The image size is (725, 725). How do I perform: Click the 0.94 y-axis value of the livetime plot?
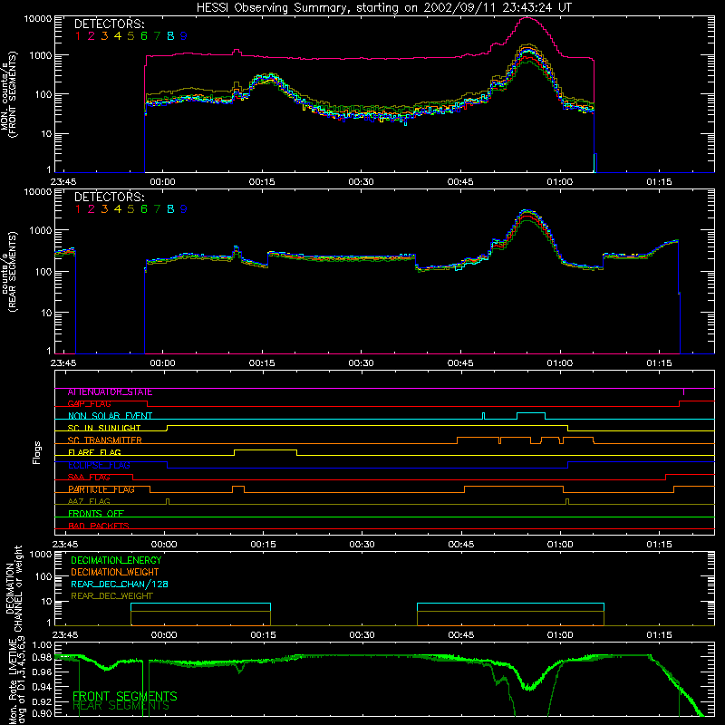point(43,686)
